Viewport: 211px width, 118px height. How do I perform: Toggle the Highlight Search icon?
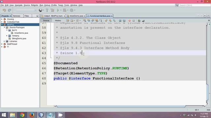coord(97,21)
